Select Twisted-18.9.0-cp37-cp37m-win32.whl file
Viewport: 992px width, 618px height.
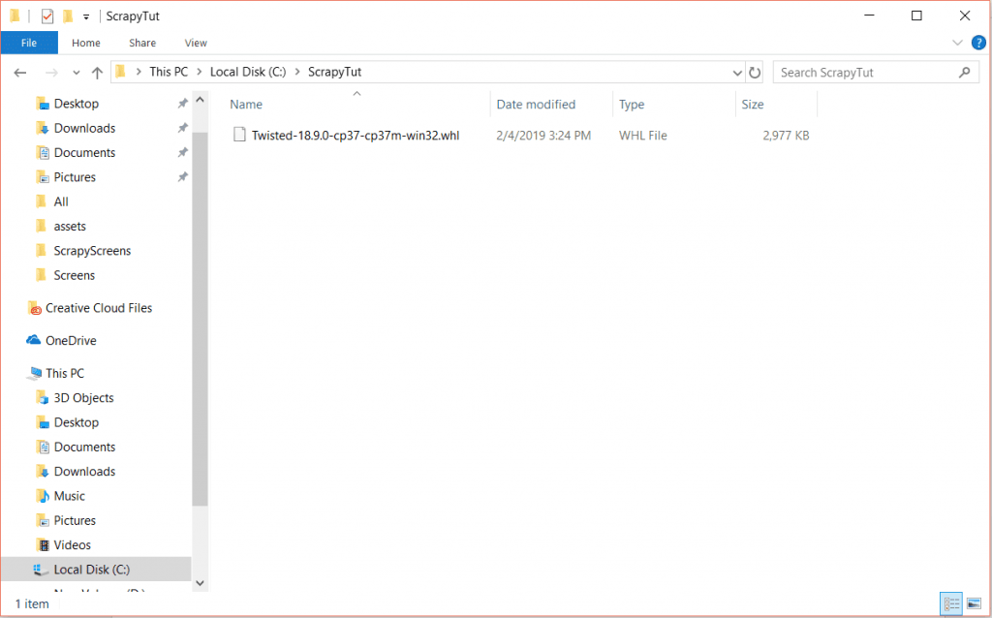coord(356,136)
